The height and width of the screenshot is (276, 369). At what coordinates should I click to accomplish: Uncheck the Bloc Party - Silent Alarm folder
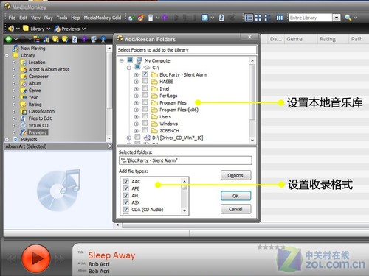(145, 74)
